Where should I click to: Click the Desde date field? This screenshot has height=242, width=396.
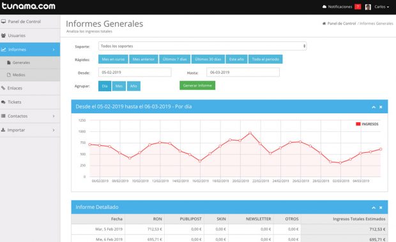coord(135,72)
